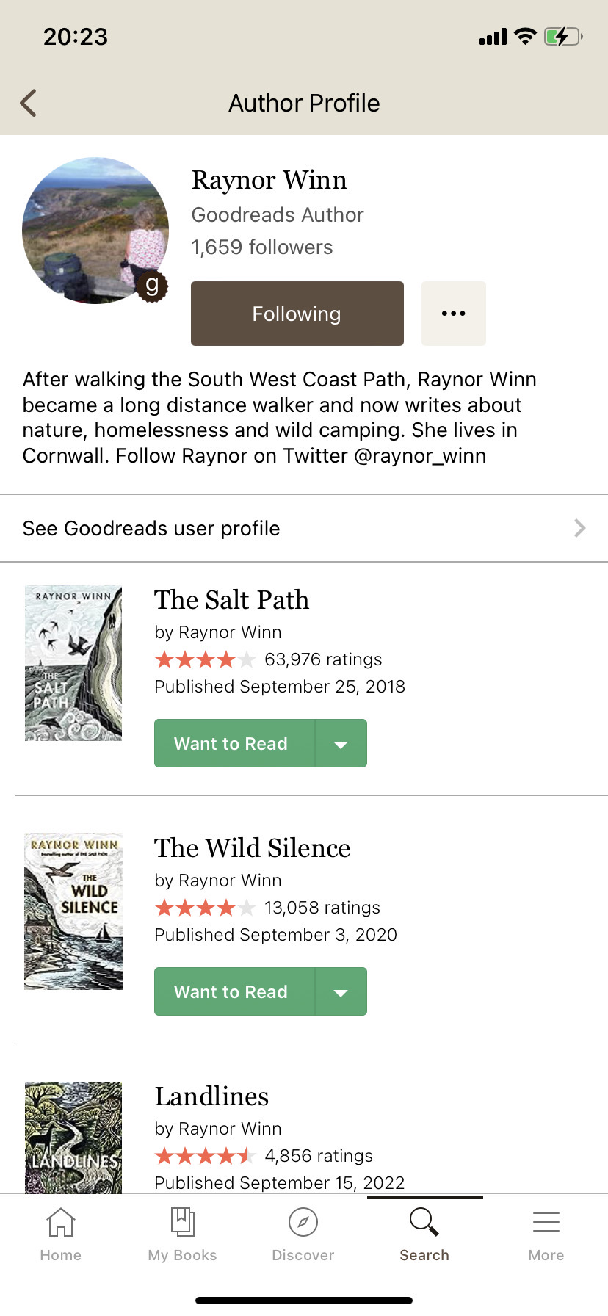Tap the back arrow icon
The height and width of the screenshot is (1316, 608).
point(29,104)
